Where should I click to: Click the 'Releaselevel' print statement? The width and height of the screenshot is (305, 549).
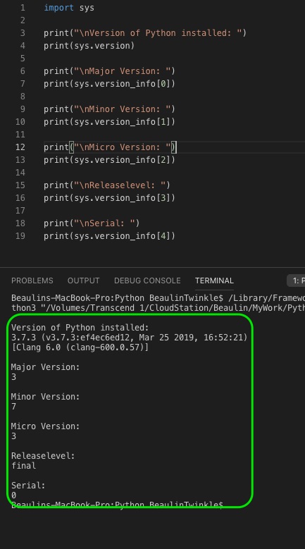coord(107,185)
